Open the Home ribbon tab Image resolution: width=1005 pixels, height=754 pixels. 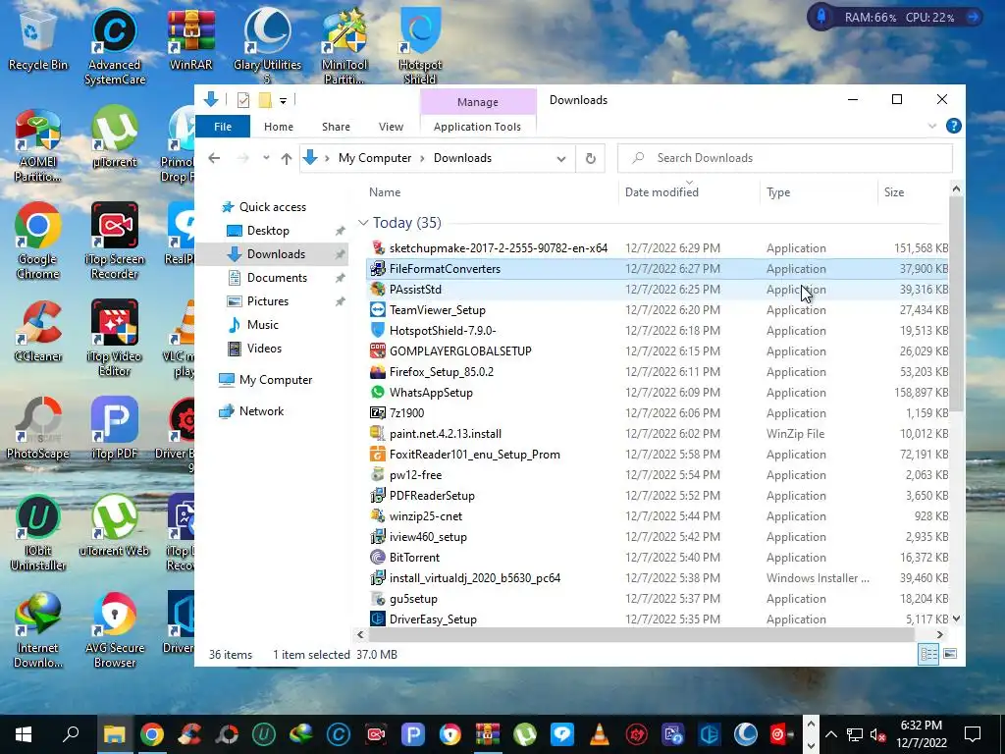click(278, 127)
